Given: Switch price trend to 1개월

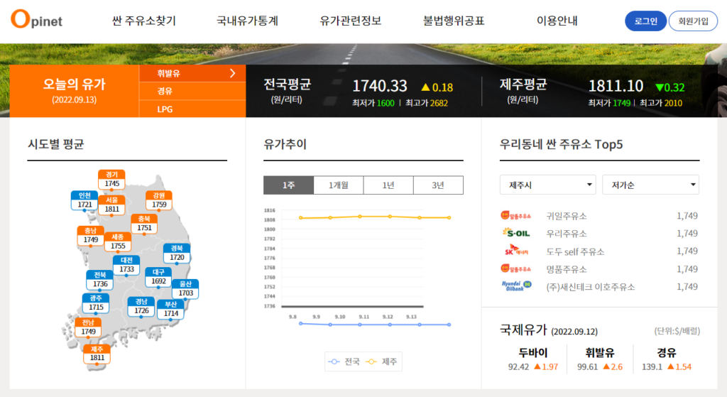Looking at the screenshot, I should click(339, 185).
